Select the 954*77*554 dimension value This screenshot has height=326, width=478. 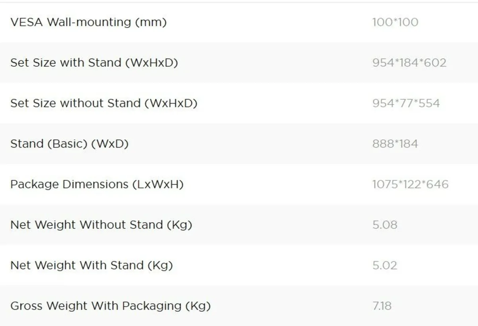pos(406,103)
